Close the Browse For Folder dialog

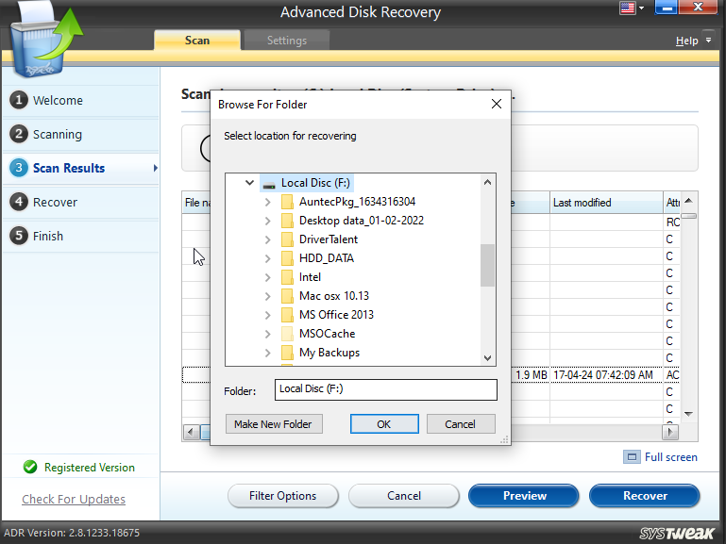point(497,104)
